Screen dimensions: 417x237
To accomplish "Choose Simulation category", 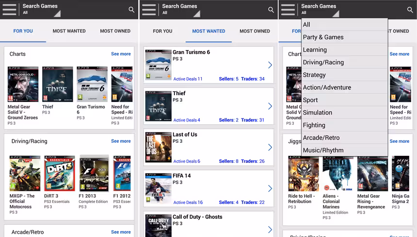I will pyautogui.click(x=344, y=112).
